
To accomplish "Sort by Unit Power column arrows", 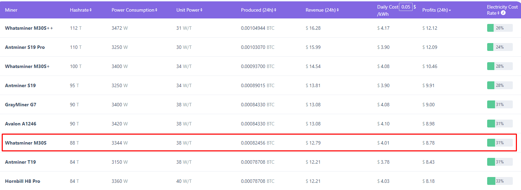I will point(201,10).
